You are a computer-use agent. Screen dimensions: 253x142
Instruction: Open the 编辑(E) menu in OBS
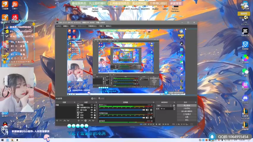(66, 26)
